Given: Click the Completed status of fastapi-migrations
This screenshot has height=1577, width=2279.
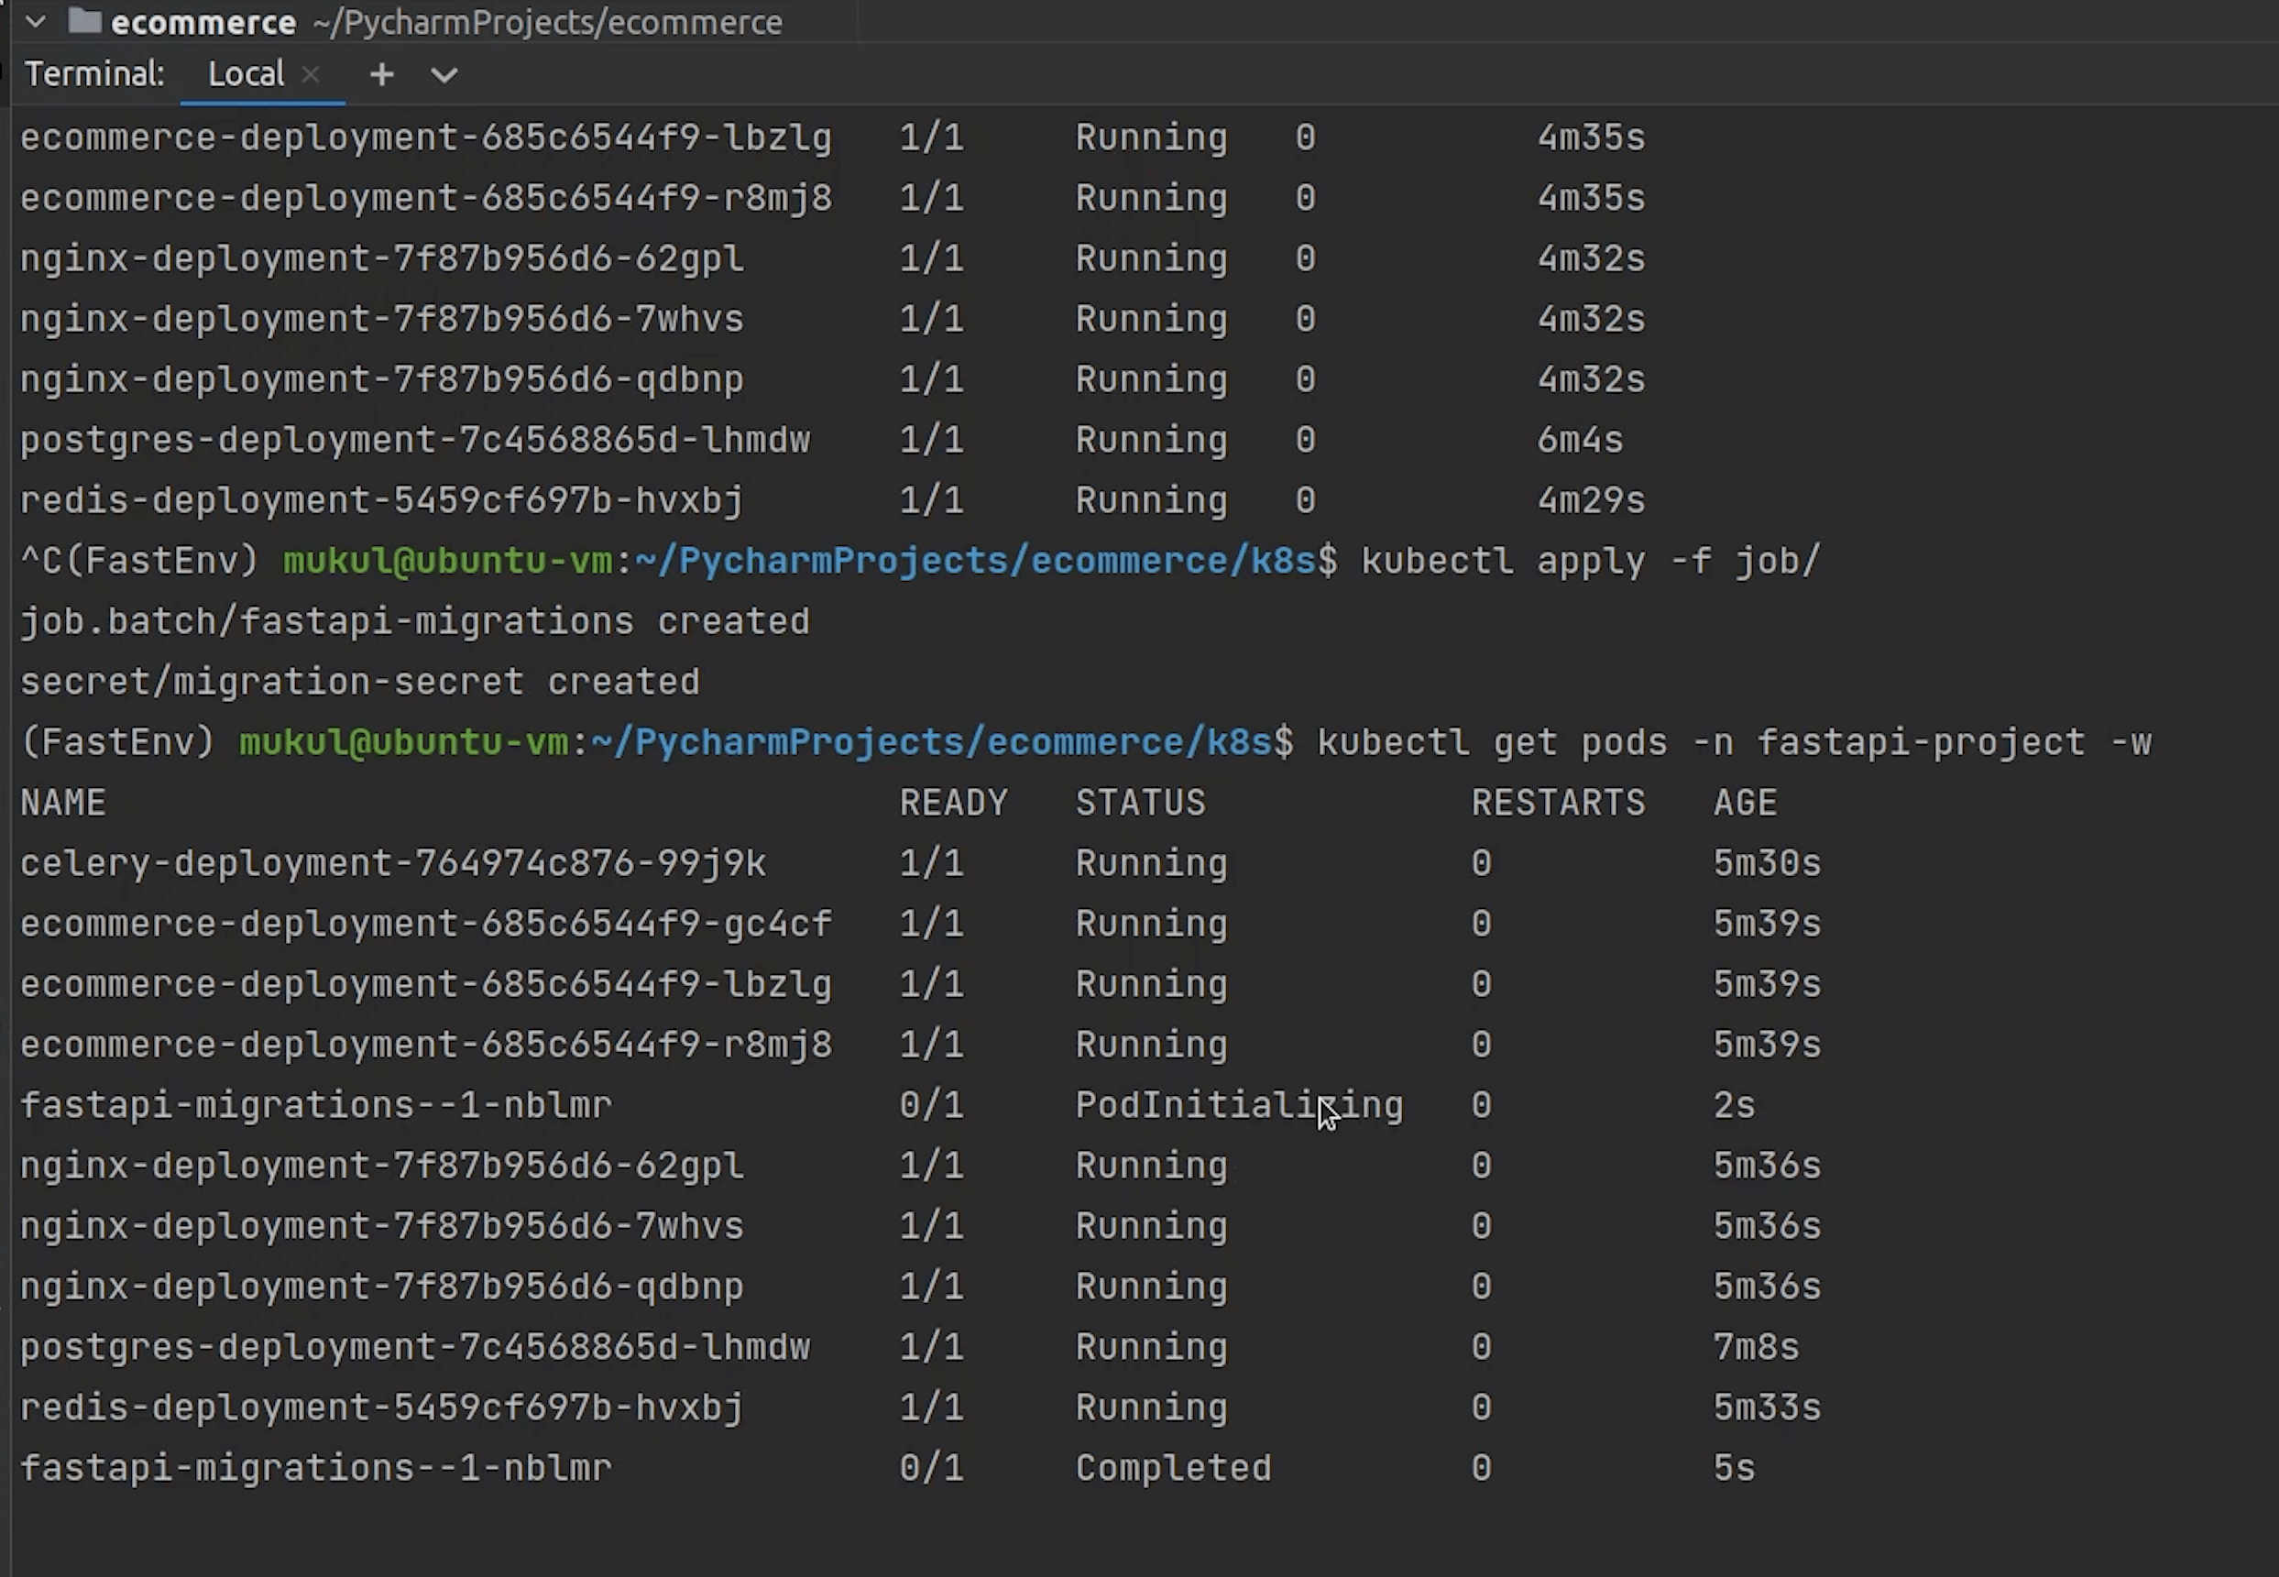Looking at the screenshot, I should [x=1173, y=1467].
